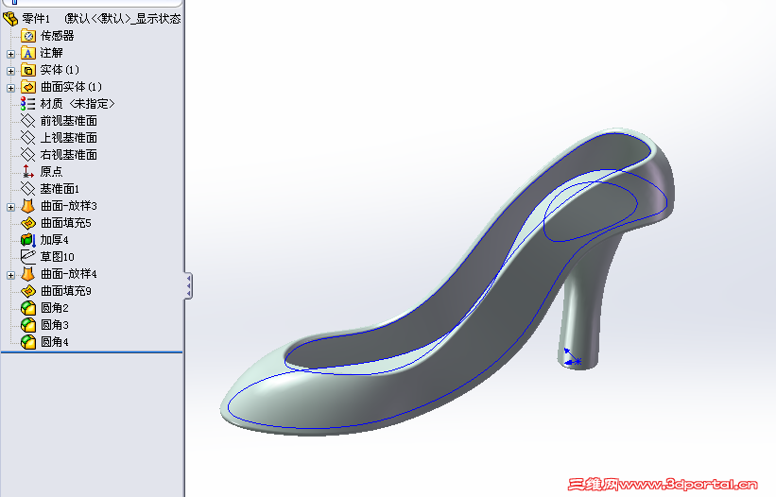The height and width of the screenshot is (497, 776).
Task: Click the 曲面填充9 fill surface icon
Action: [x=28, y=291]
